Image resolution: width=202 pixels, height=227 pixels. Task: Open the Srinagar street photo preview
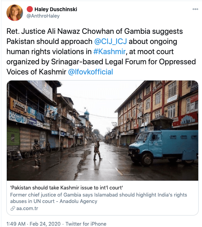[x=103, y=131]
